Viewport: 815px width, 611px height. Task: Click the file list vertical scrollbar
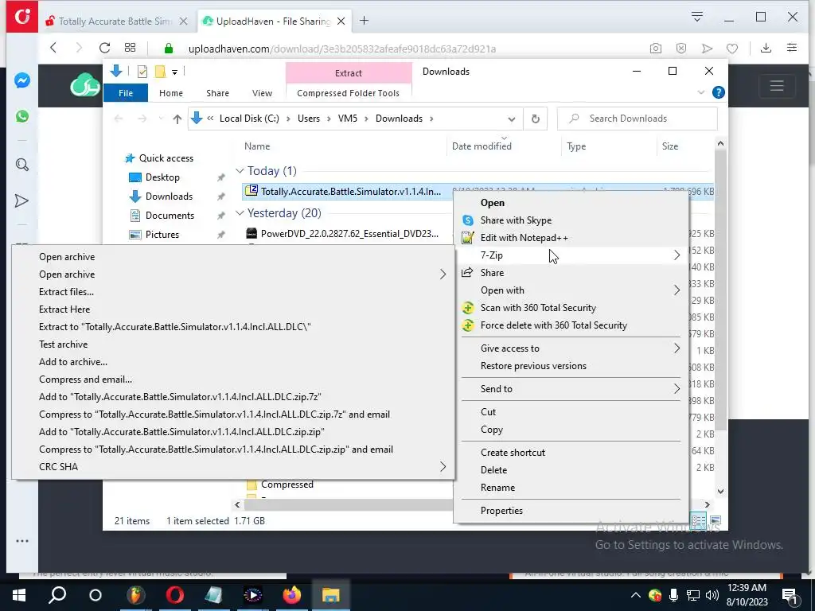click(720, 291)
